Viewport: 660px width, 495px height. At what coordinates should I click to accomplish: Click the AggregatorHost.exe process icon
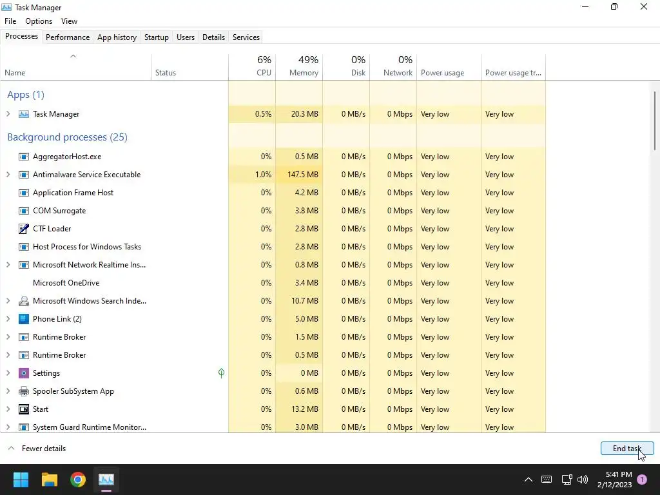point(24,157)
